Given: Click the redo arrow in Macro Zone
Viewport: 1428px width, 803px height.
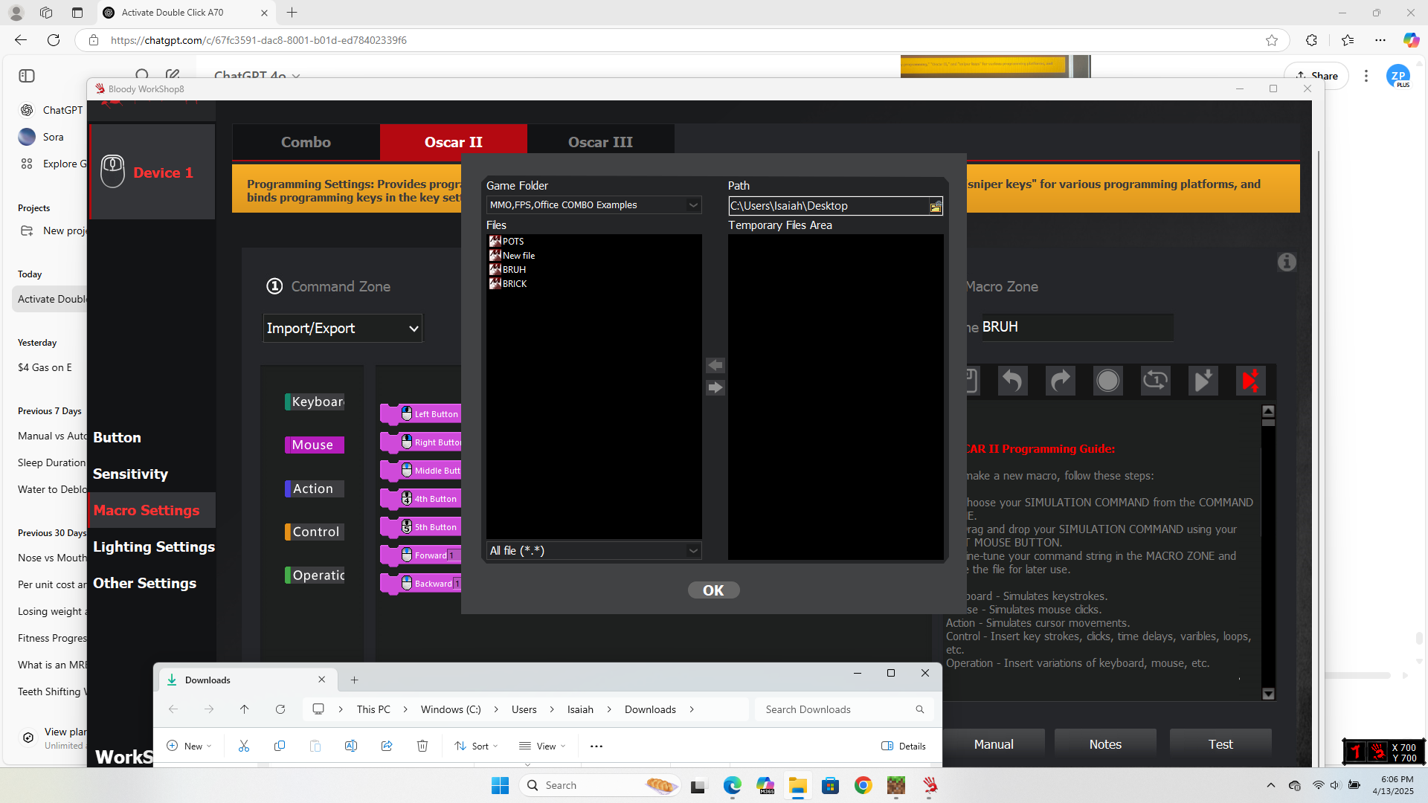Looking at the screenshot, I should click(x=1060, y=381).
